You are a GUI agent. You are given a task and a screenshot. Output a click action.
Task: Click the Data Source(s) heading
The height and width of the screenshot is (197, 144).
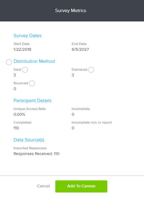coord(29,140)
